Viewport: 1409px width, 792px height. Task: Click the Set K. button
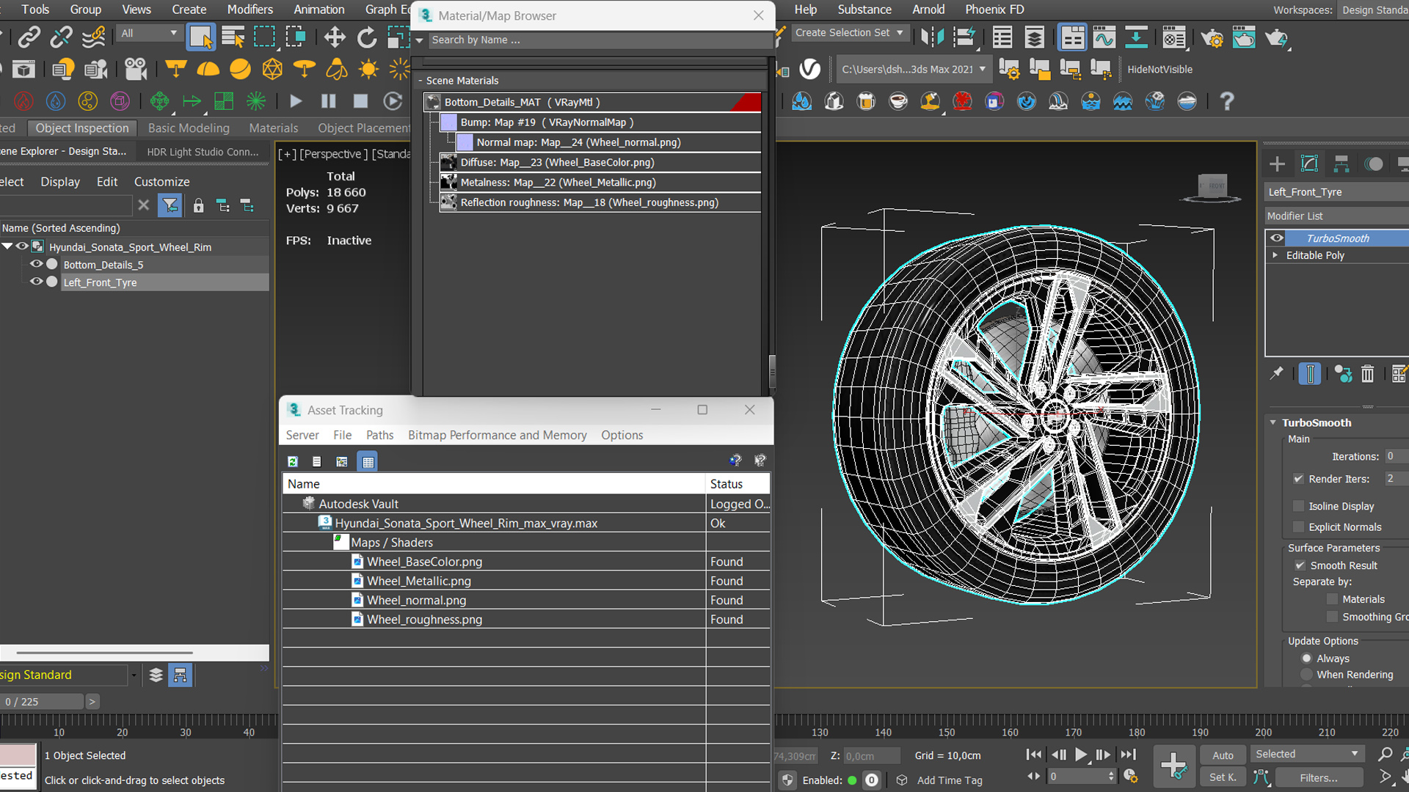tap(1223, 777)
